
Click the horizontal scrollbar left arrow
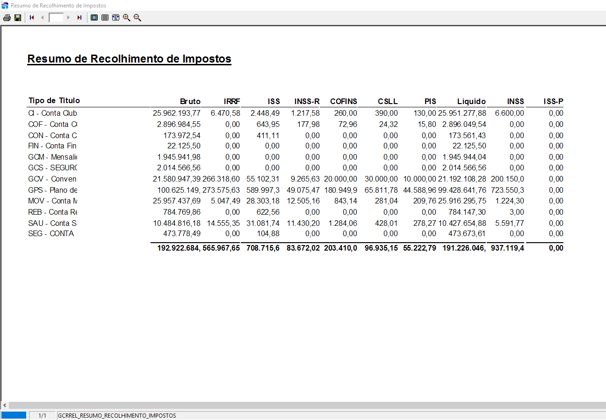pyautogui.click(x=5, y=405)
